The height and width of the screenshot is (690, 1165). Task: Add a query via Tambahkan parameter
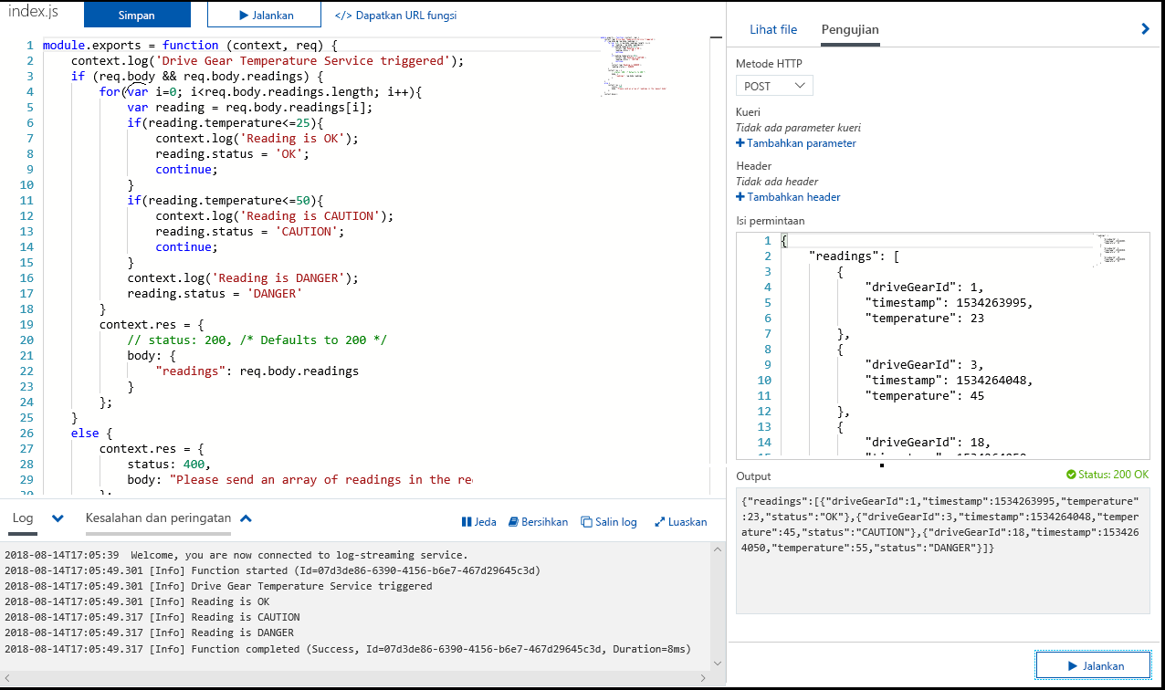pos(796,143)
